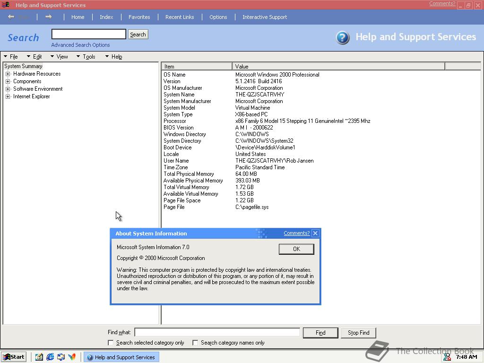Viewport: 484px width, 363px height.
Task: Open the Tools dropdown menu
Action: point(86,57)
